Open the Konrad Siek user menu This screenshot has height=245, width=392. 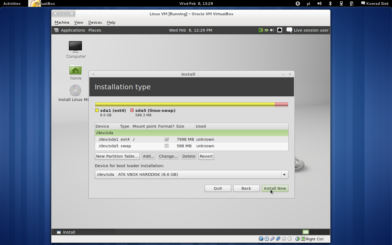point(375,4)
